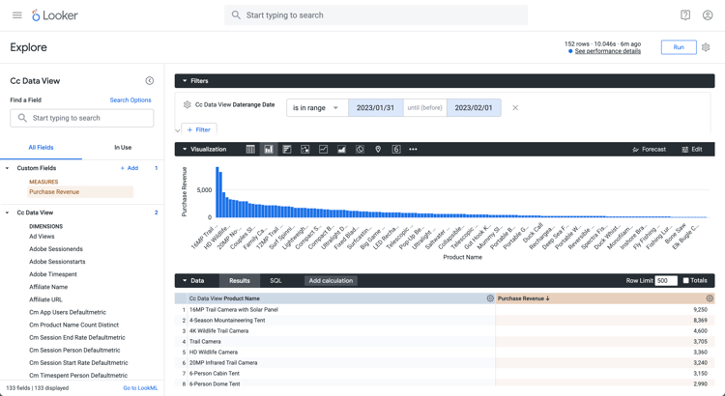The height and width of the screenshot is (396, 725).
Task: Select the single value visualization
Action: coord(396,150)
